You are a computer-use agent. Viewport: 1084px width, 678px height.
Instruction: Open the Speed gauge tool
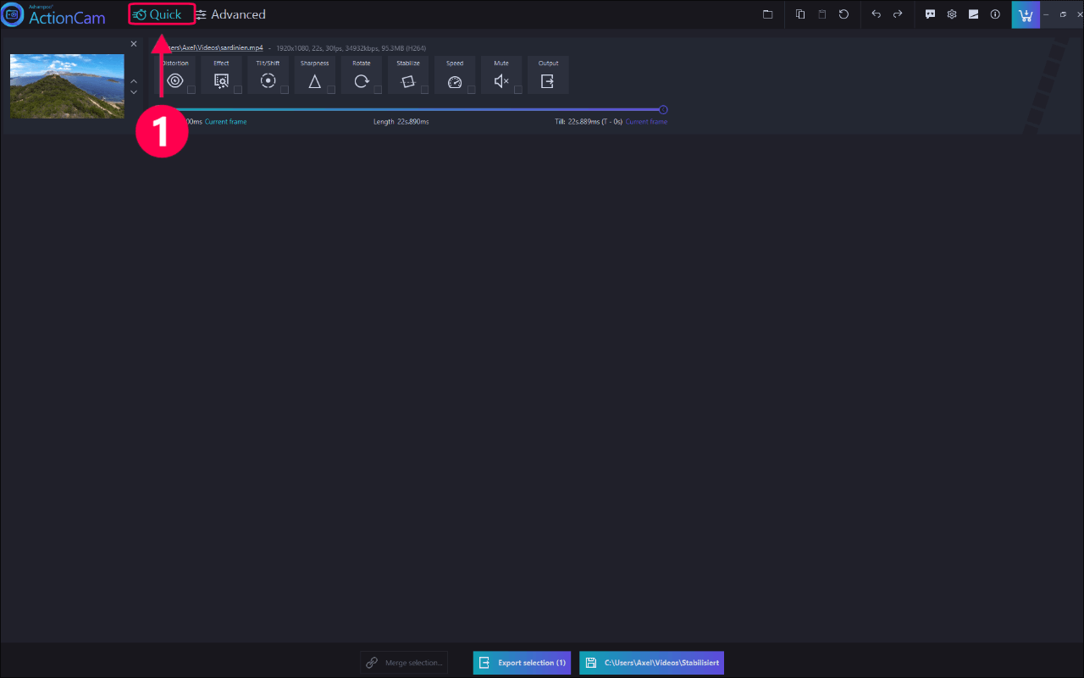(455, 81)
